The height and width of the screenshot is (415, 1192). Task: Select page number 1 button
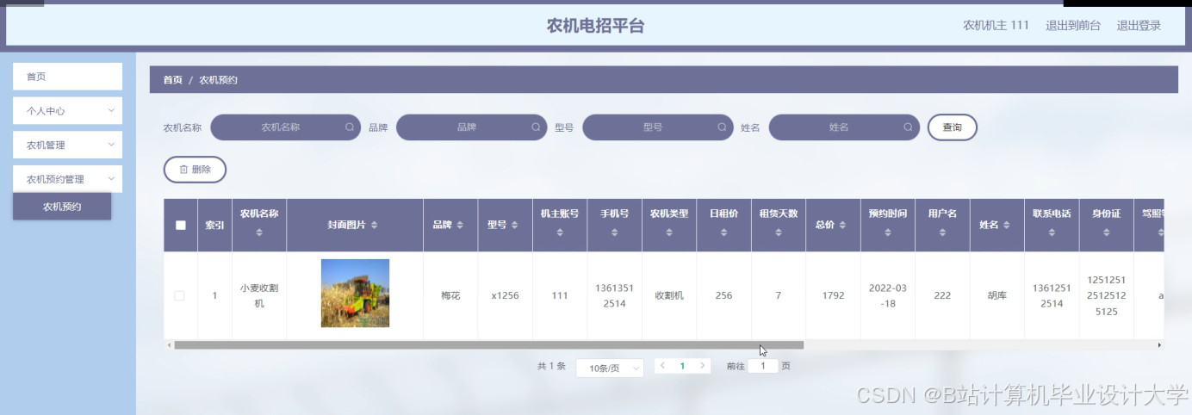[x=682, y=366]
